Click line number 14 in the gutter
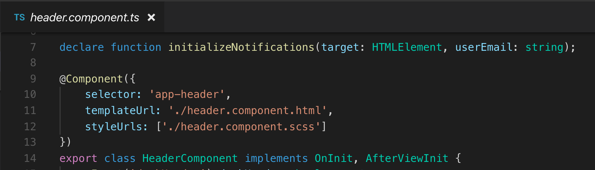Viewport: 595px width, 170px height. point(30,158)
